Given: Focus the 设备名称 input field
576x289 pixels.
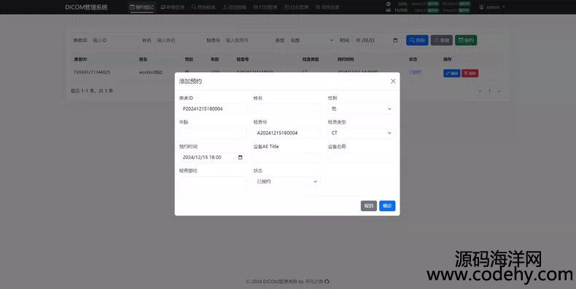Looking at the screenshot, I should point(362,158).
